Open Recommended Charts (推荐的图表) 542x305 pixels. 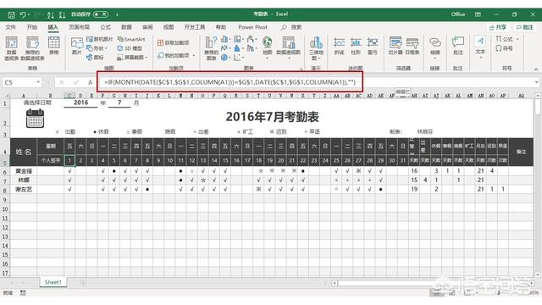point(211,48)
